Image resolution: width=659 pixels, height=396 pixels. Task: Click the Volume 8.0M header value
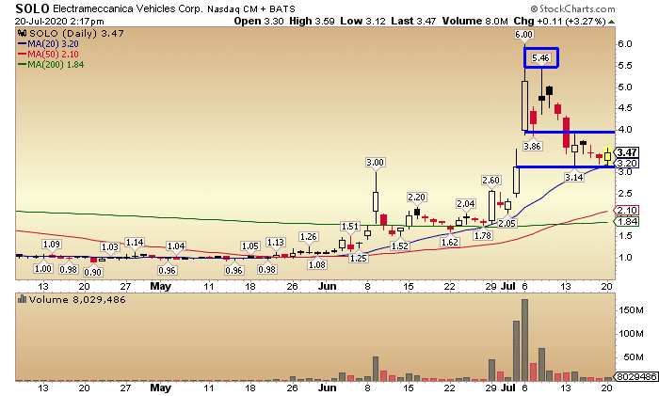point(474,21)
